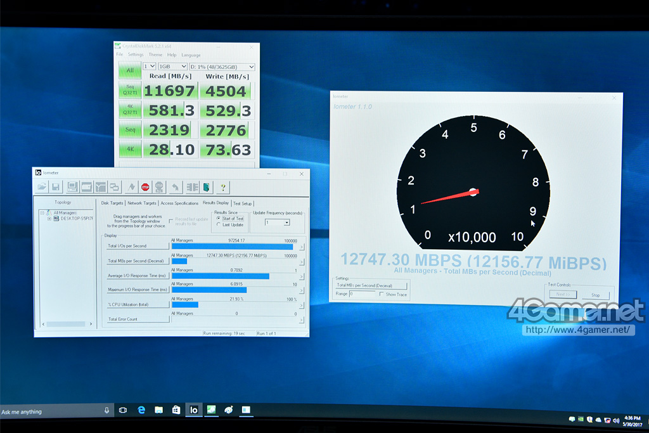Click the Exit door icon in Iometer toolbar
This screenshot has width=649, height=433.
pyautogui.click(x=206, y=187)
